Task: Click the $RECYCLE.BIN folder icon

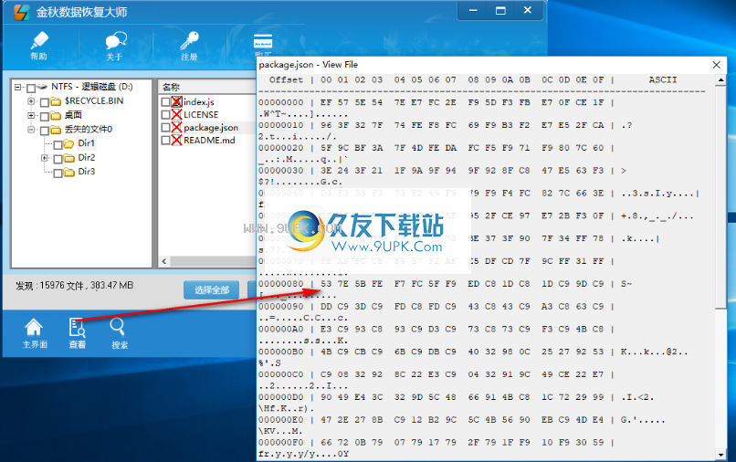Action: (56, 101)
